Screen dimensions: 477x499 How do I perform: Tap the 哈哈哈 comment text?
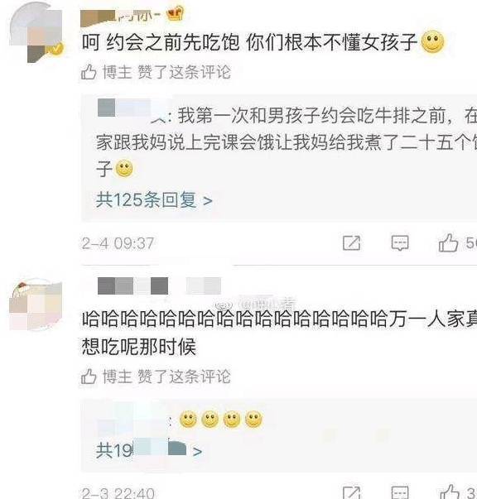click(x=279, y=333)
